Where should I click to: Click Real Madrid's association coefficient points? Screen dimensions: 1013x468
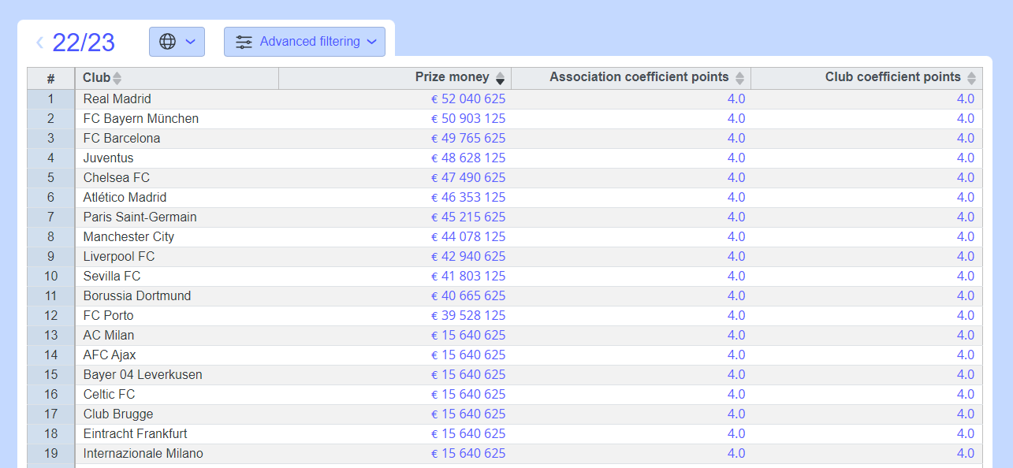(736, 99)
